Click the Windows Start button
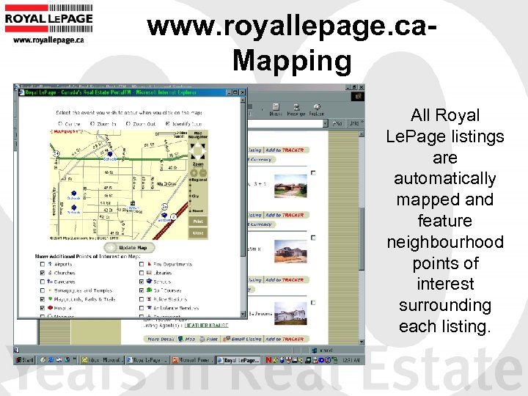Viewport: 528px width, 396px height. coord(25,360)
